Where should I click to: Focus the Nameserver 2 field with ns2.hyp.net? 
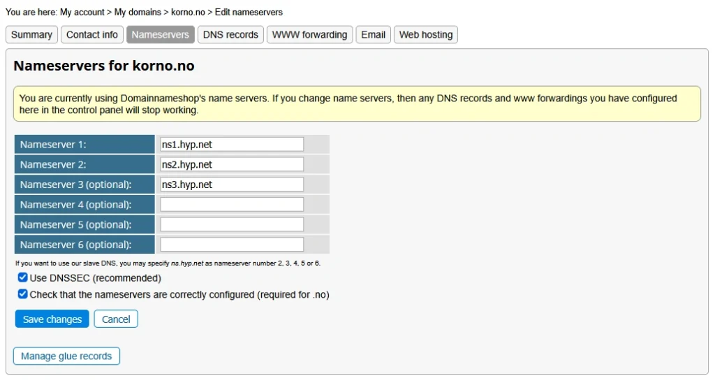coord(232,164)
